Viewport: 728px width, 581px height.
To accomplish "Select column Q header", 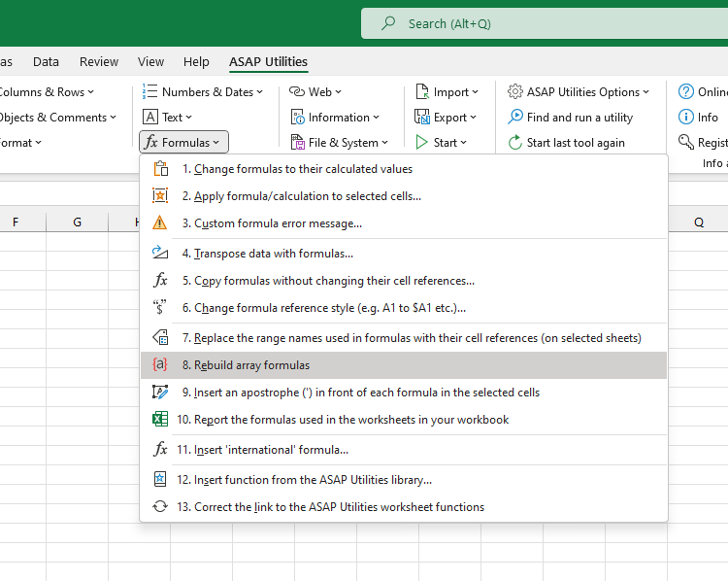I will 698,222.
